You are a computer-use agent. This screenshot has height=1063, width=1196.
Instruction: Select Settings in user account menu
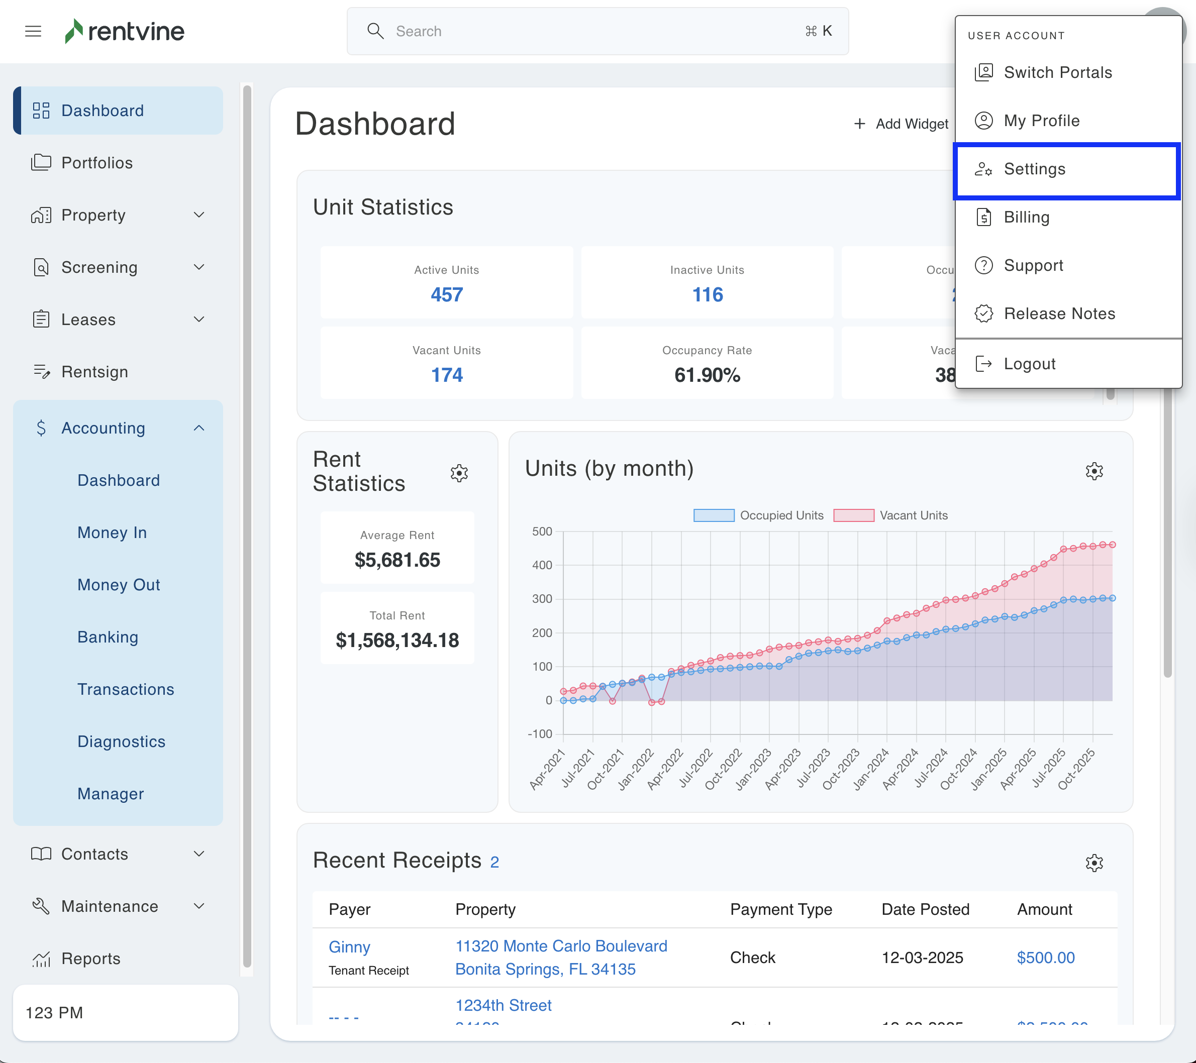(x=1034, y=169)
